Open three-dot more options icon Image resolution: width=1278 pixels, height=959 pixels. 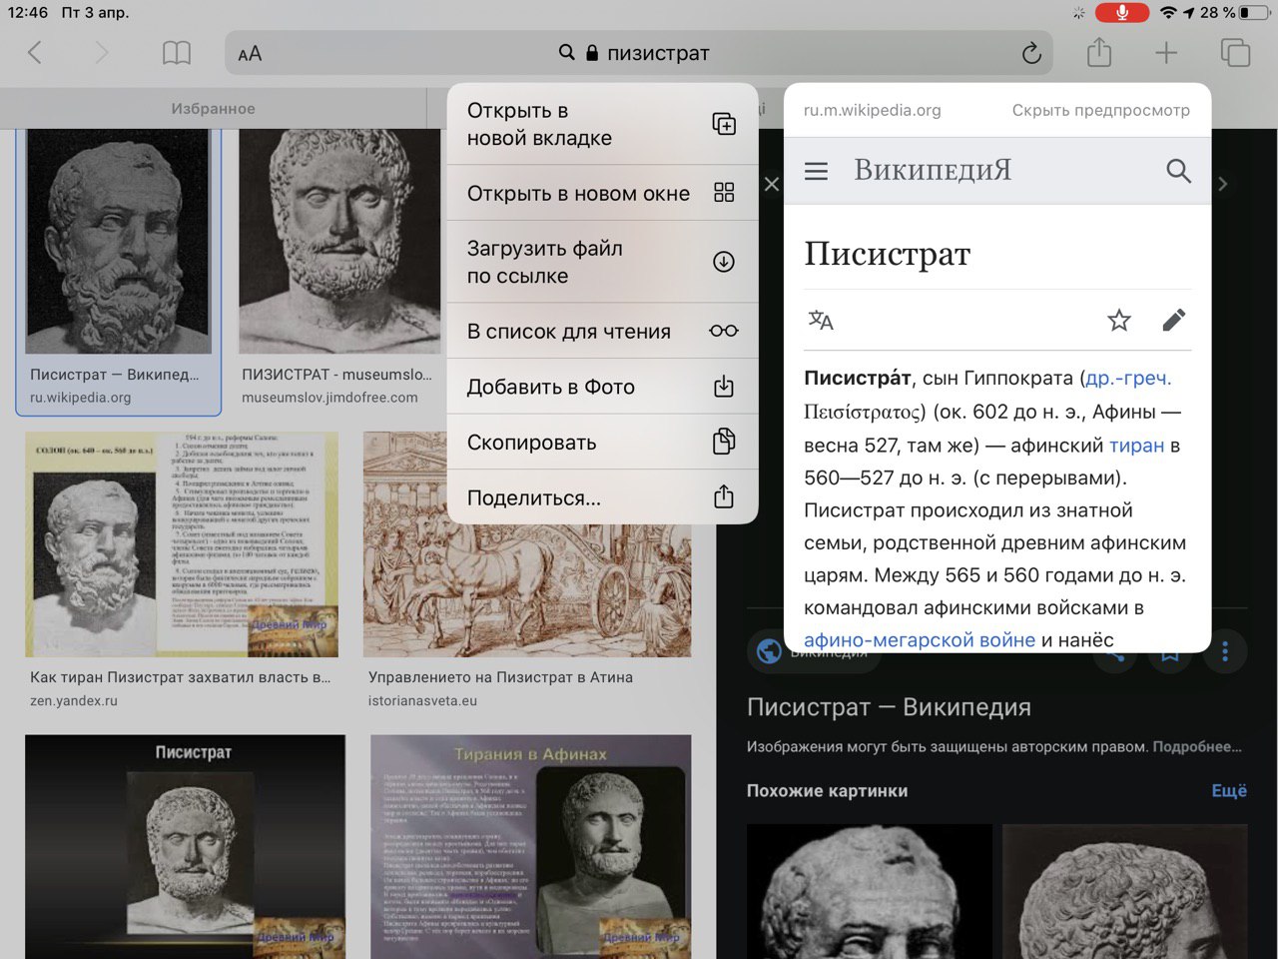coord(1225,653)
